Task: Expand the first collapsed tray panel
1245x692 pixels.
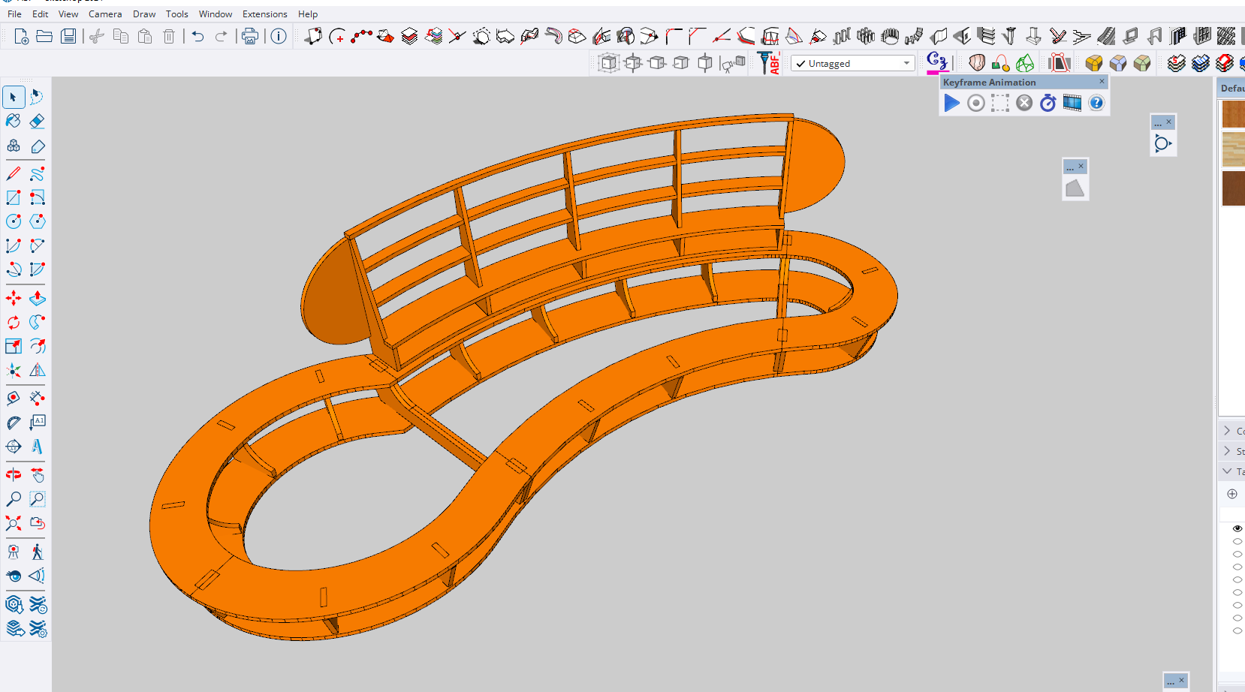Action: coord(1227,431)
